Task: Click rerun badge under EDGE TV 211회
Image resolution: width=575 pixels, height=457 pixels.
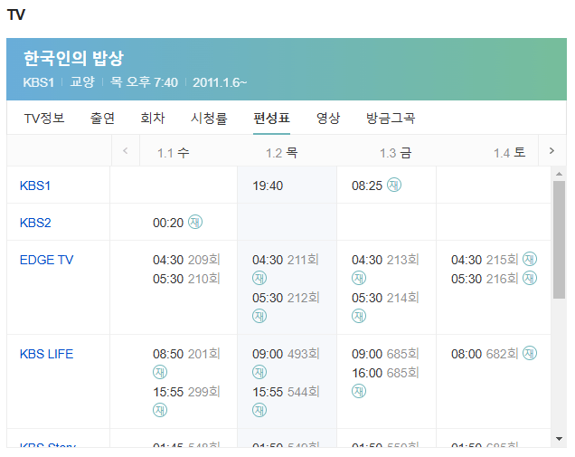Action: (x=259, y=278)
